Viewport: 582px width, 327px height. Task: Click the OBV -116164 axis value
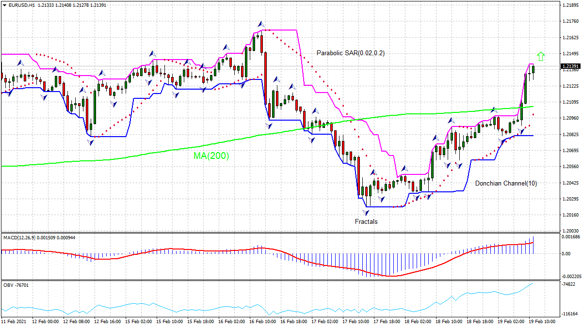569,314
